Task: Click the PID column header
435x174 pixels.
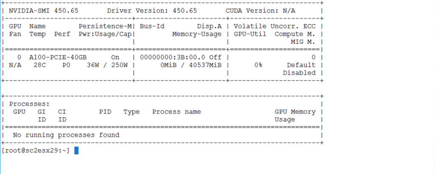Action: [105, 112]
